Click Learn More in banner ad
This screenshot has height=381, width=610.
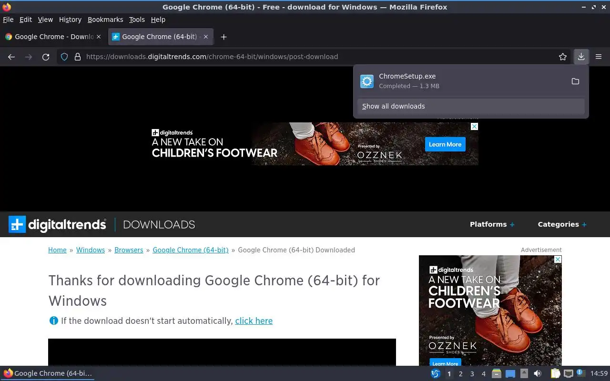click(x=445, y=144)
